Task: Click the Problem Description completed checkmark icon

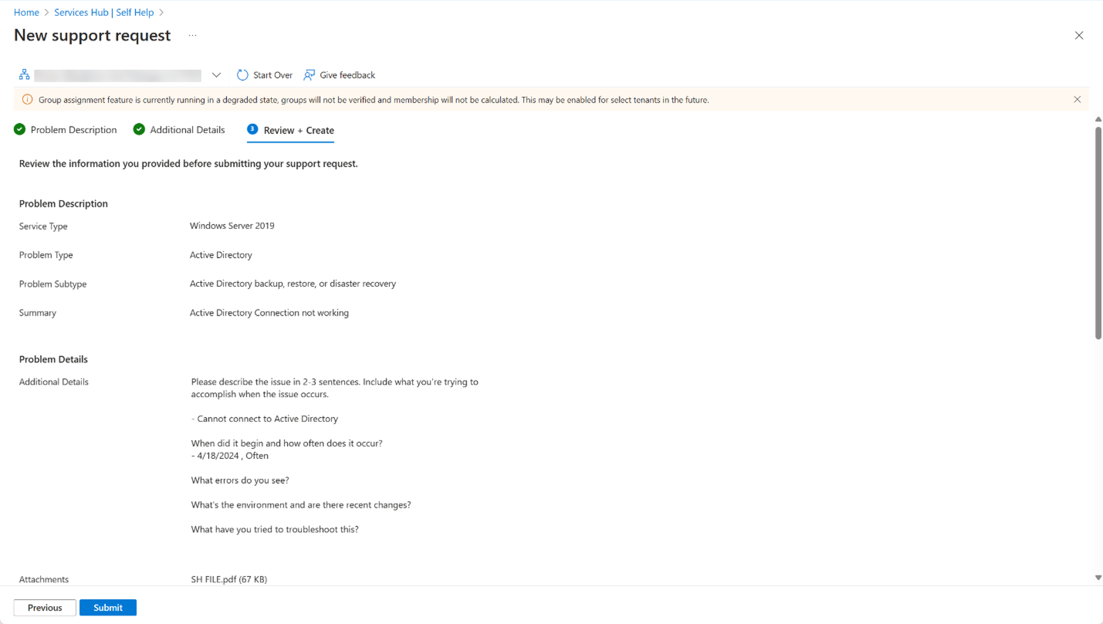Action: click(20, 130)
